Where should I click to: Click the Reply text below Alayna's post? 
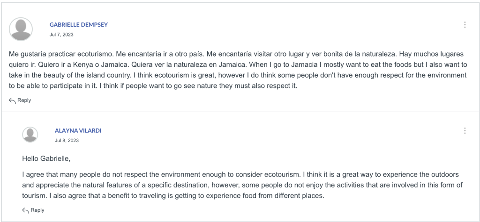point(37,210)
